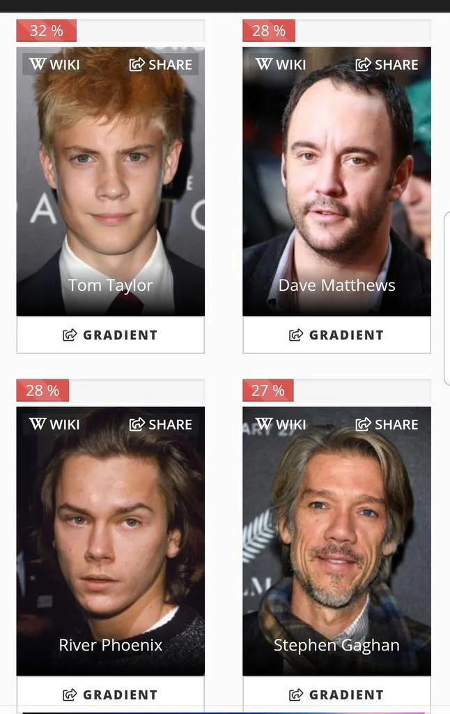Grab the scrollbar handle at the right edge

pyautogui.click(x=447, y=298)
